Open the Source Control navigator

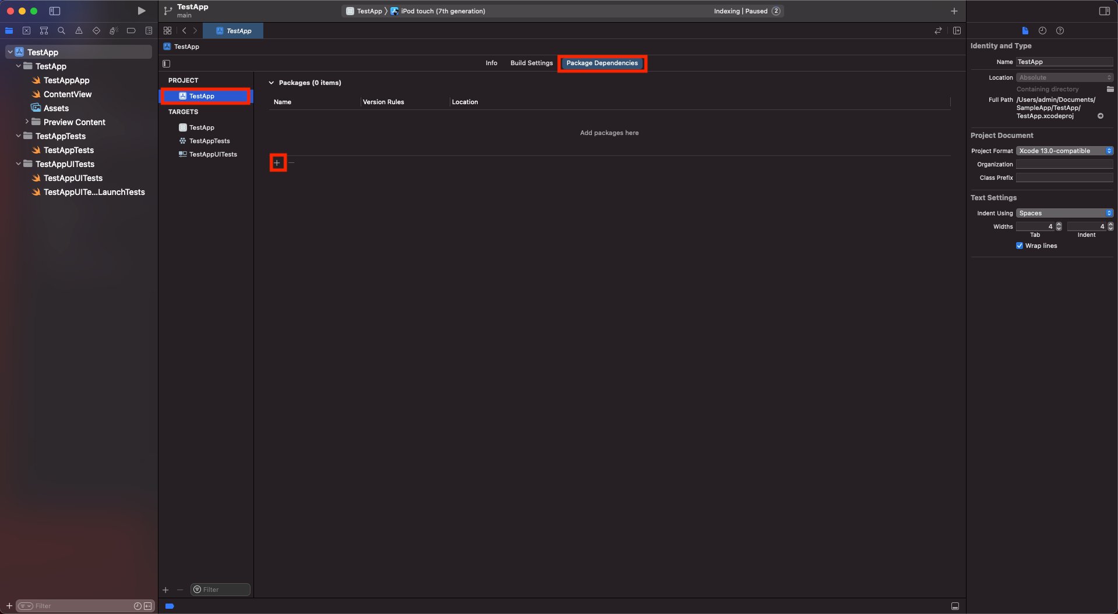coord(26,31)
